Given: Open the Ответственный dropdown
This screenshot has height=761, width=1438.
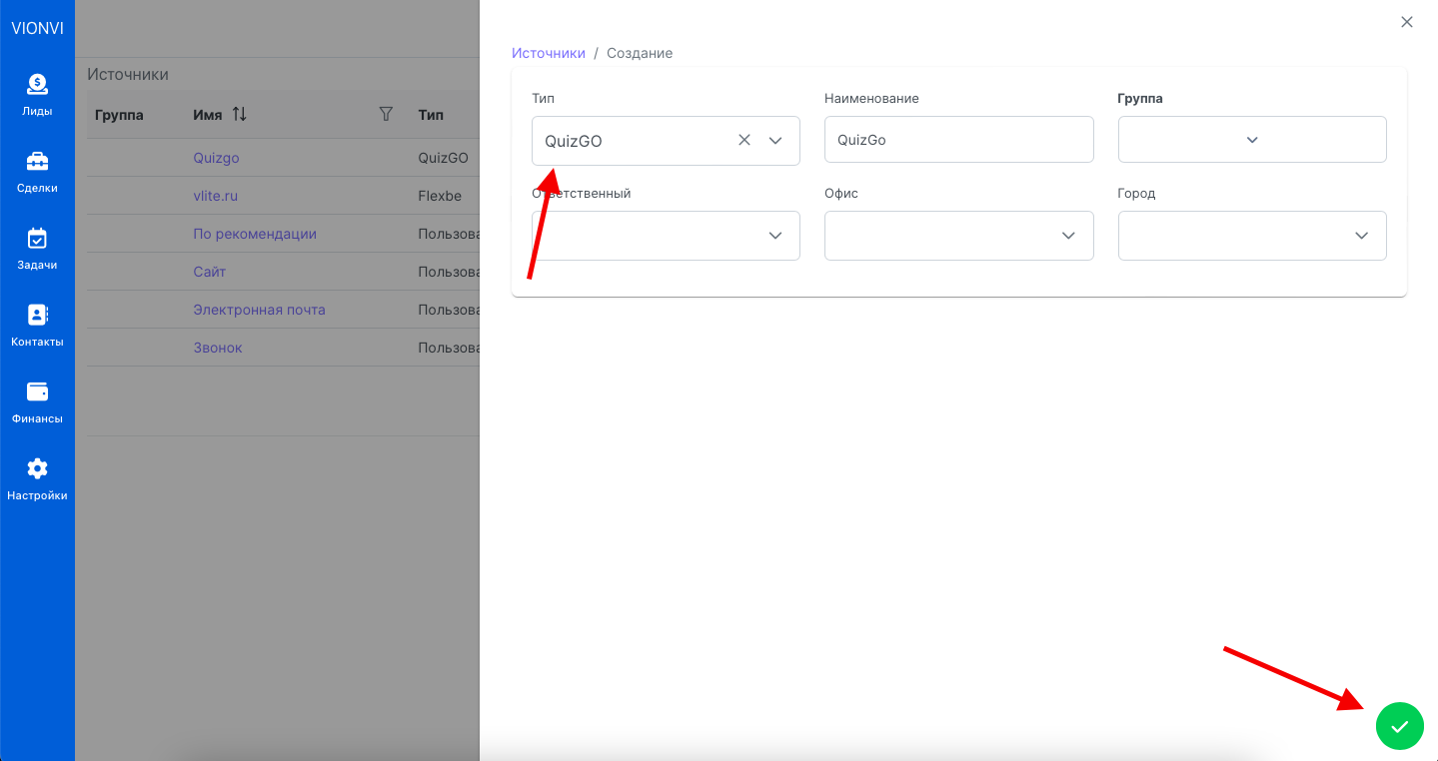Looking at the screenshot, I should pos(666,236).
